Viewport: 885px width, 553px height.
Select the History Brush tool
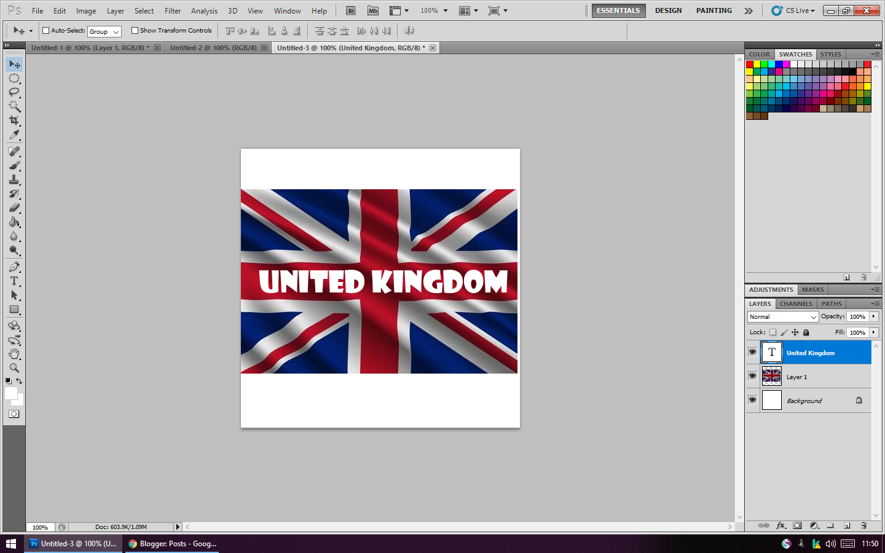pos(14,194)
